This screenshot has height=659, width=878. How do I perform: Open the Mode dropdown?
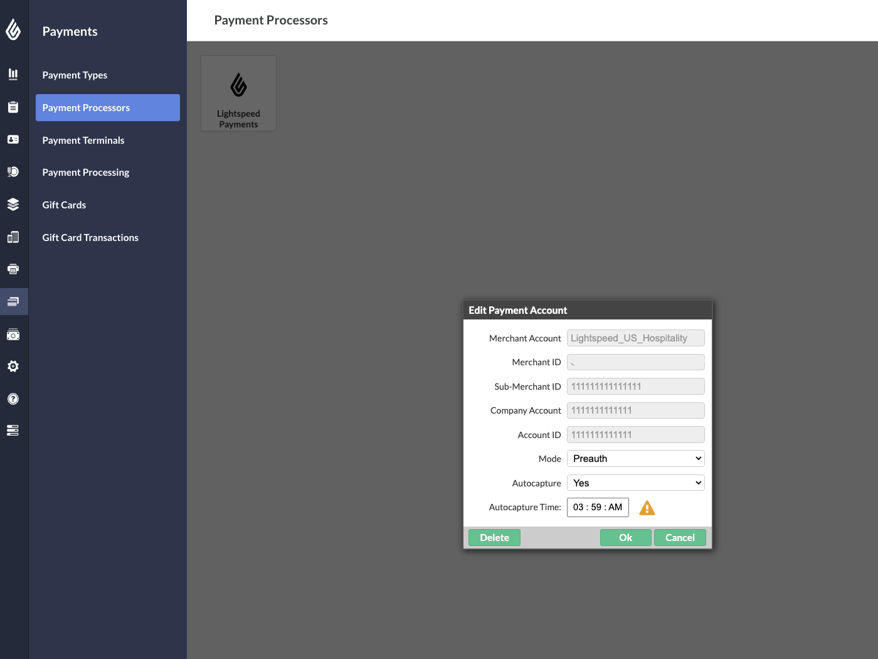pos(635,458)
